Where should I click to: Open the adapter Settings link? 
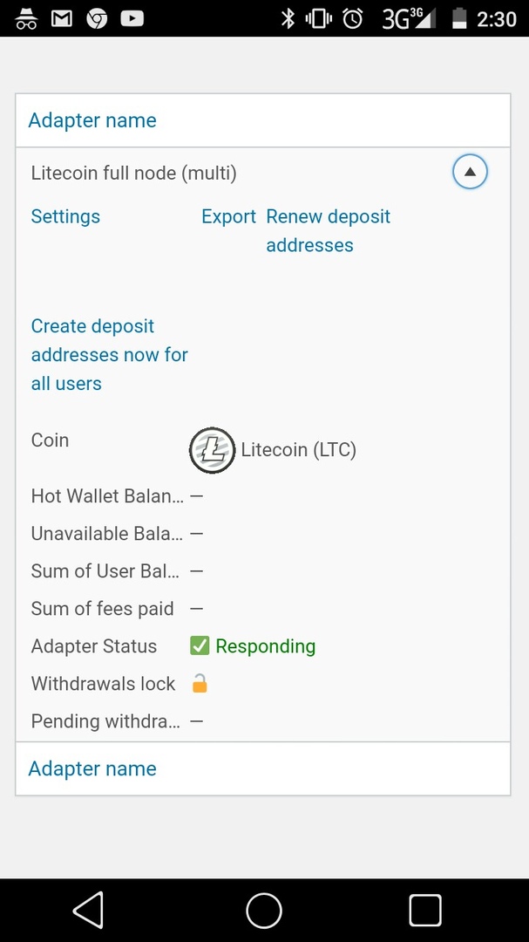(x=65, y=216)
